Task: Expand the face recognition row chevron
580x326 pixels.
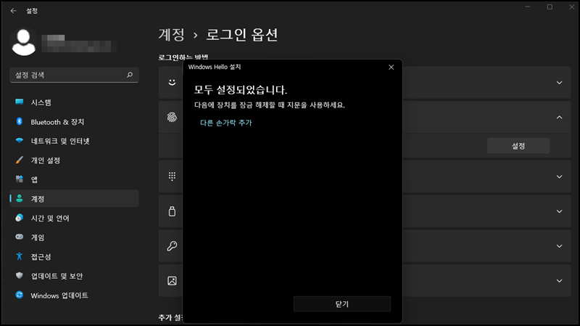Action: 559,83
